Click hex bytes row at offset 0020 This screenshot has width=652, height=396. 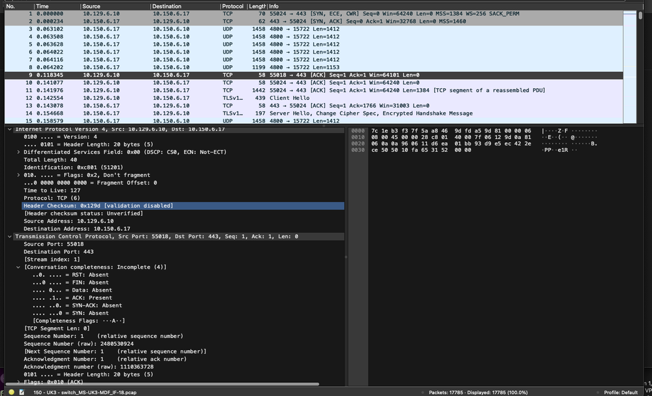pos(451,144)
